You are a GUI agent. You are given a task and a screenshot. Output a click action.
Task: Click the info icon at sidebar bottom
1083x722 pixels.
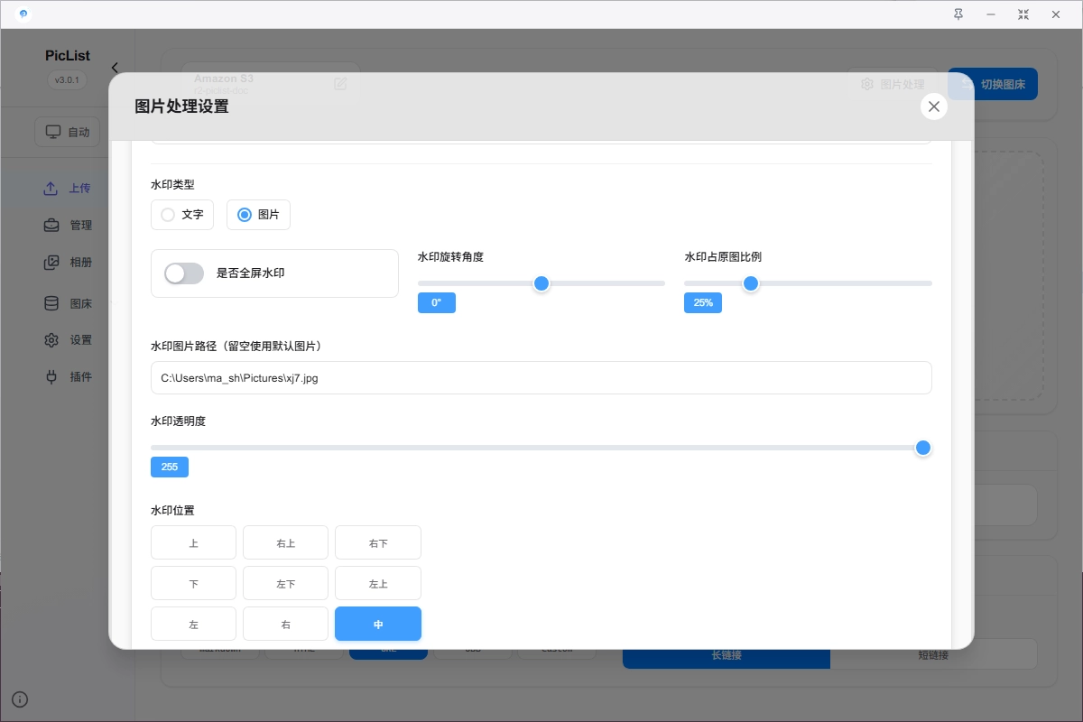tap(20, 699)
